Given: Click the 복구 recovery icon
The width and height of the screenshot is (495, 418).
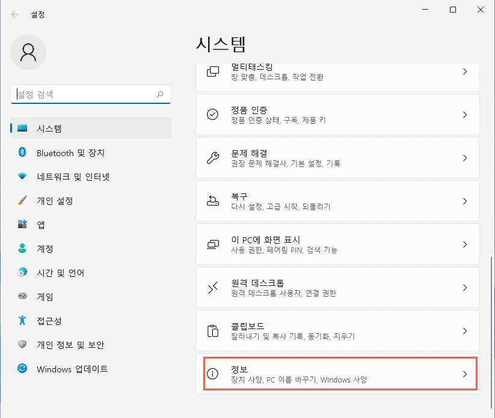Looking at the screenshot, I should [x=213, y=201].
